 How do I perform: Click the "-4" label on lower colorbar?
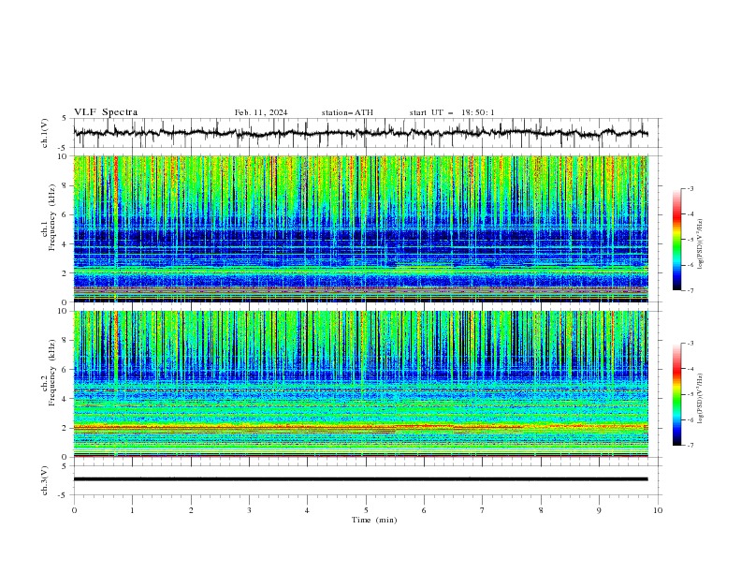click(x=690, y=369)
